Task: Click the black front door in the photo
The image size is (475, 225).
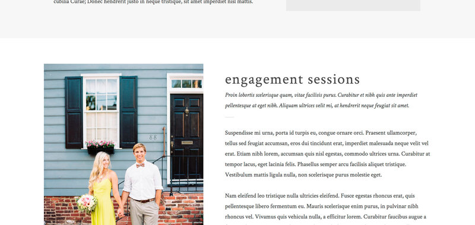Action: (186, 137)
